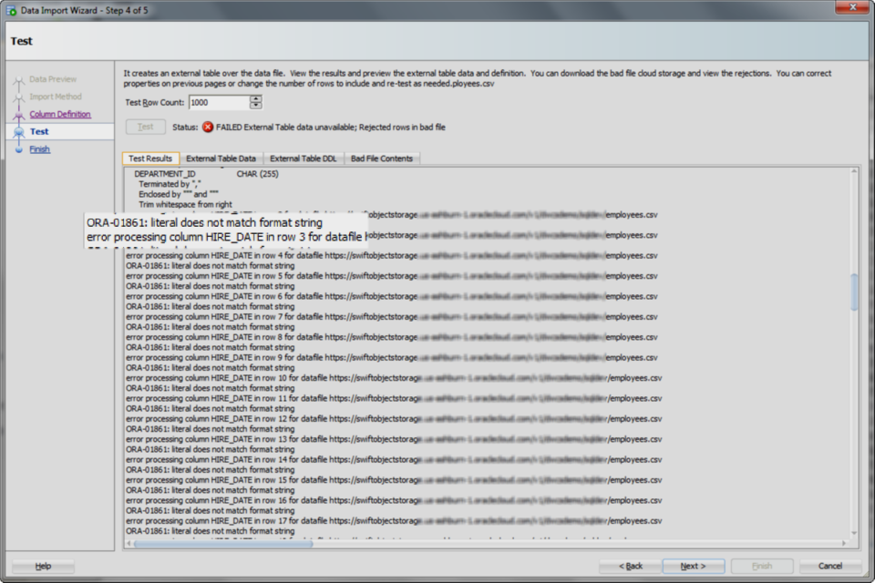Image resolution: width=875 pixels, height=583 pixels.
Task: Select the Test step node icon
Action: [19, 131]
